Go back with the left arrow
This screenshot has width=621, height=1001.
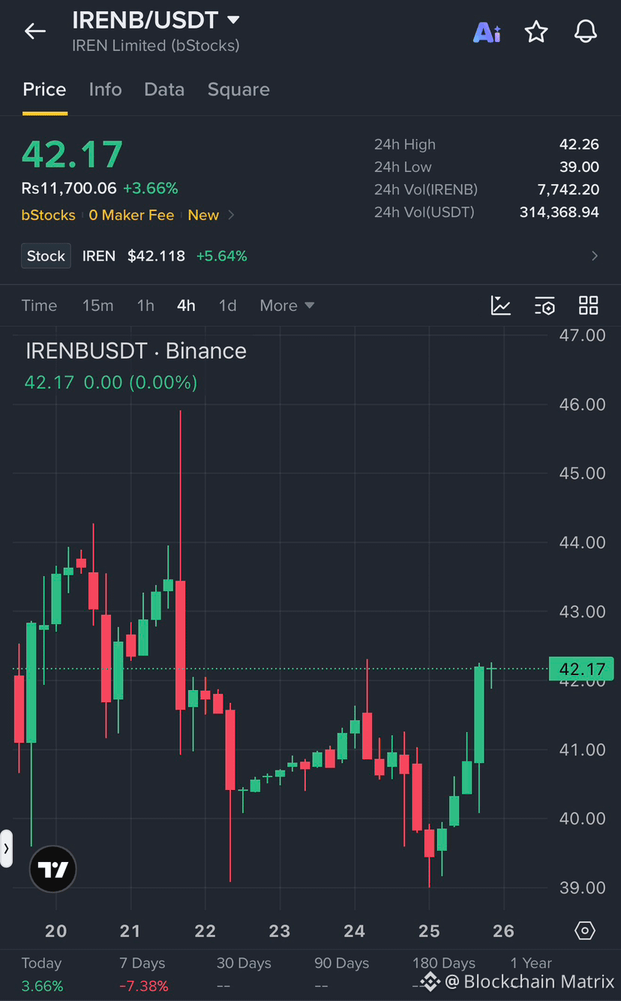click(34, 31)
